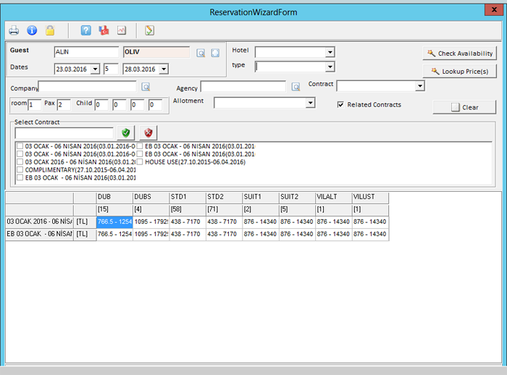
Task: Open help with the question mark icon
Action: coord(85,30)
